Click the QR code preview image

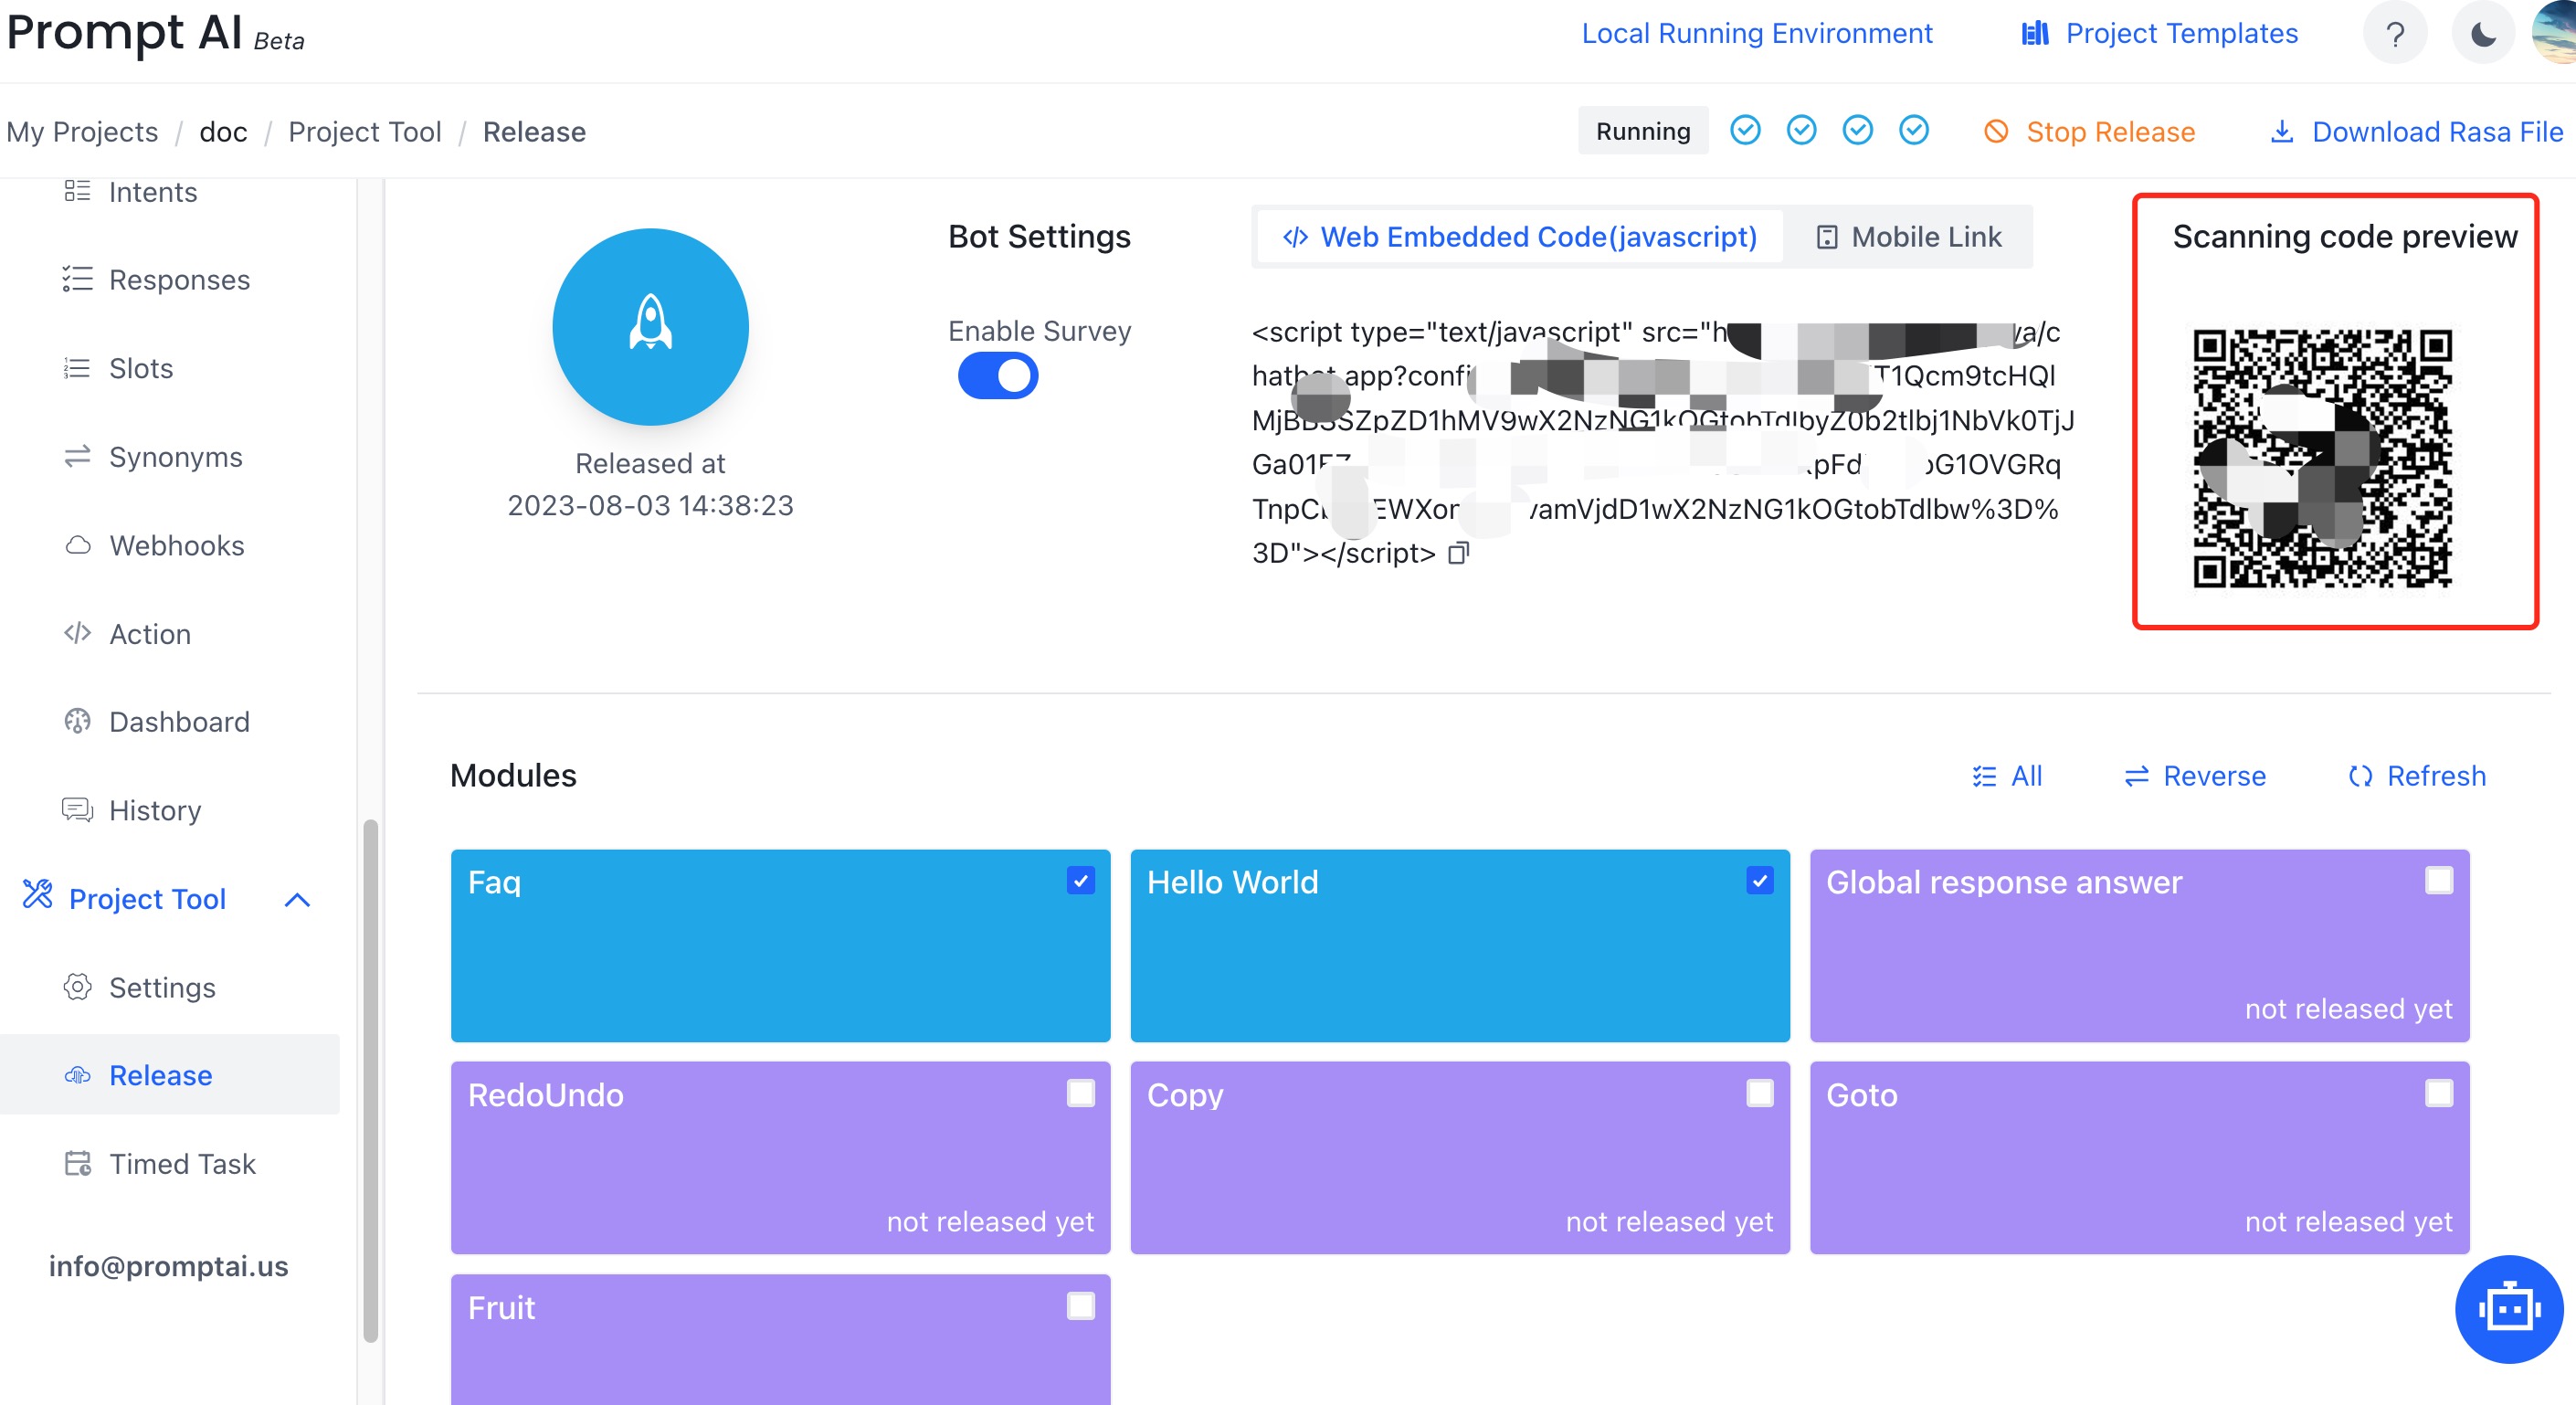coord(2322,458)
